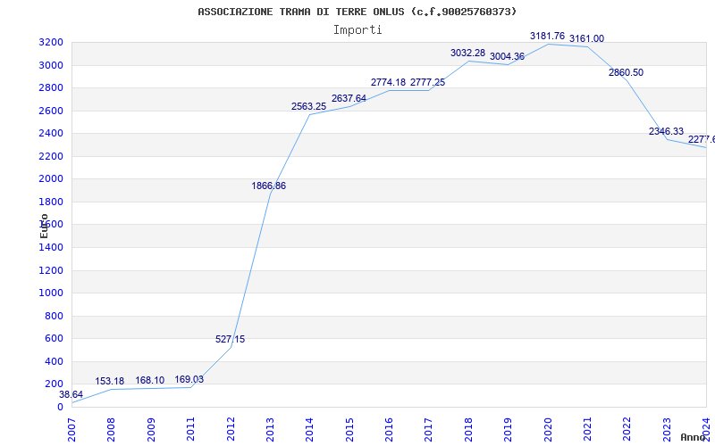
Task: Select the 3004.36 data label
Action: pos(507,57)
